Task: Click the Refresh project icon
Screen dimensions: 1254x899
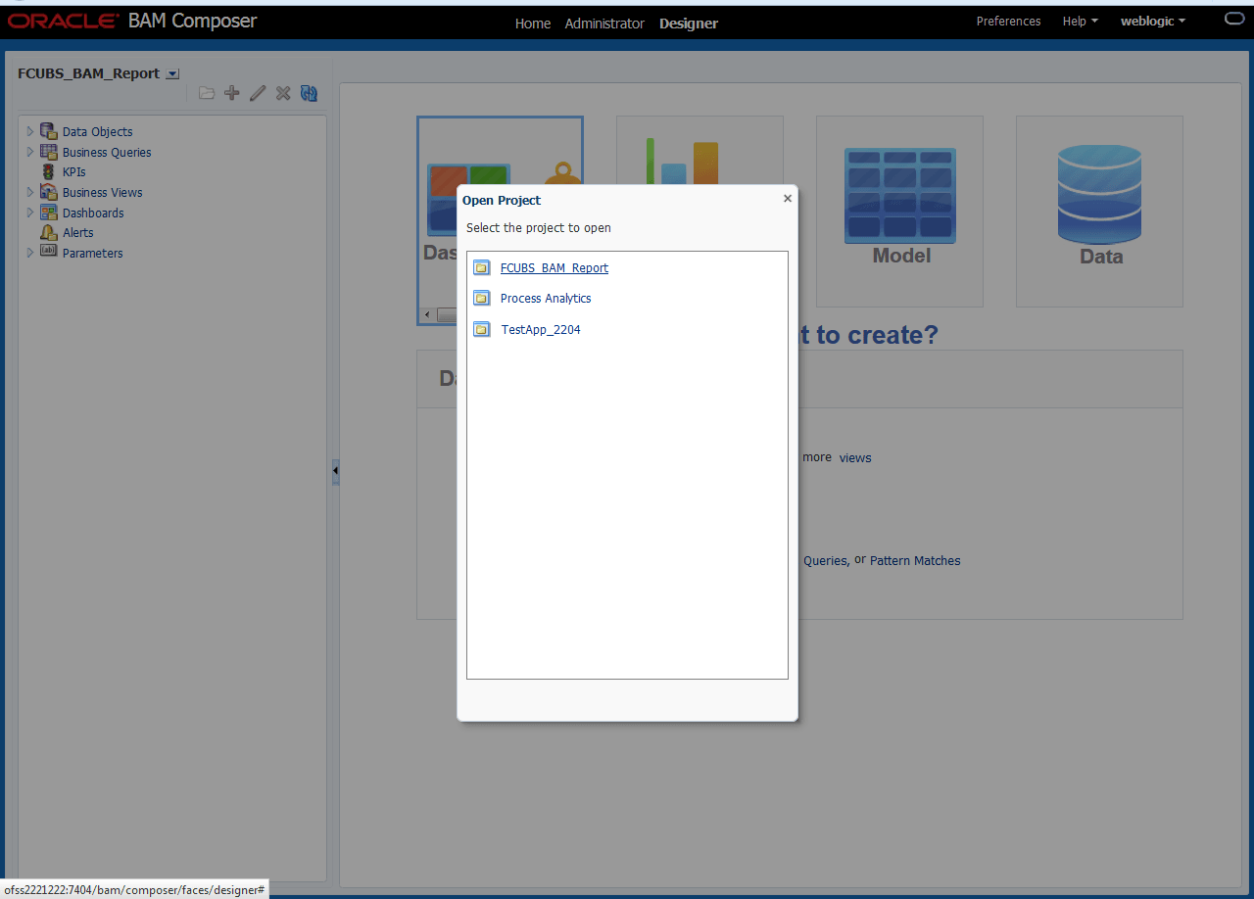Action: (x=309, y=93)
